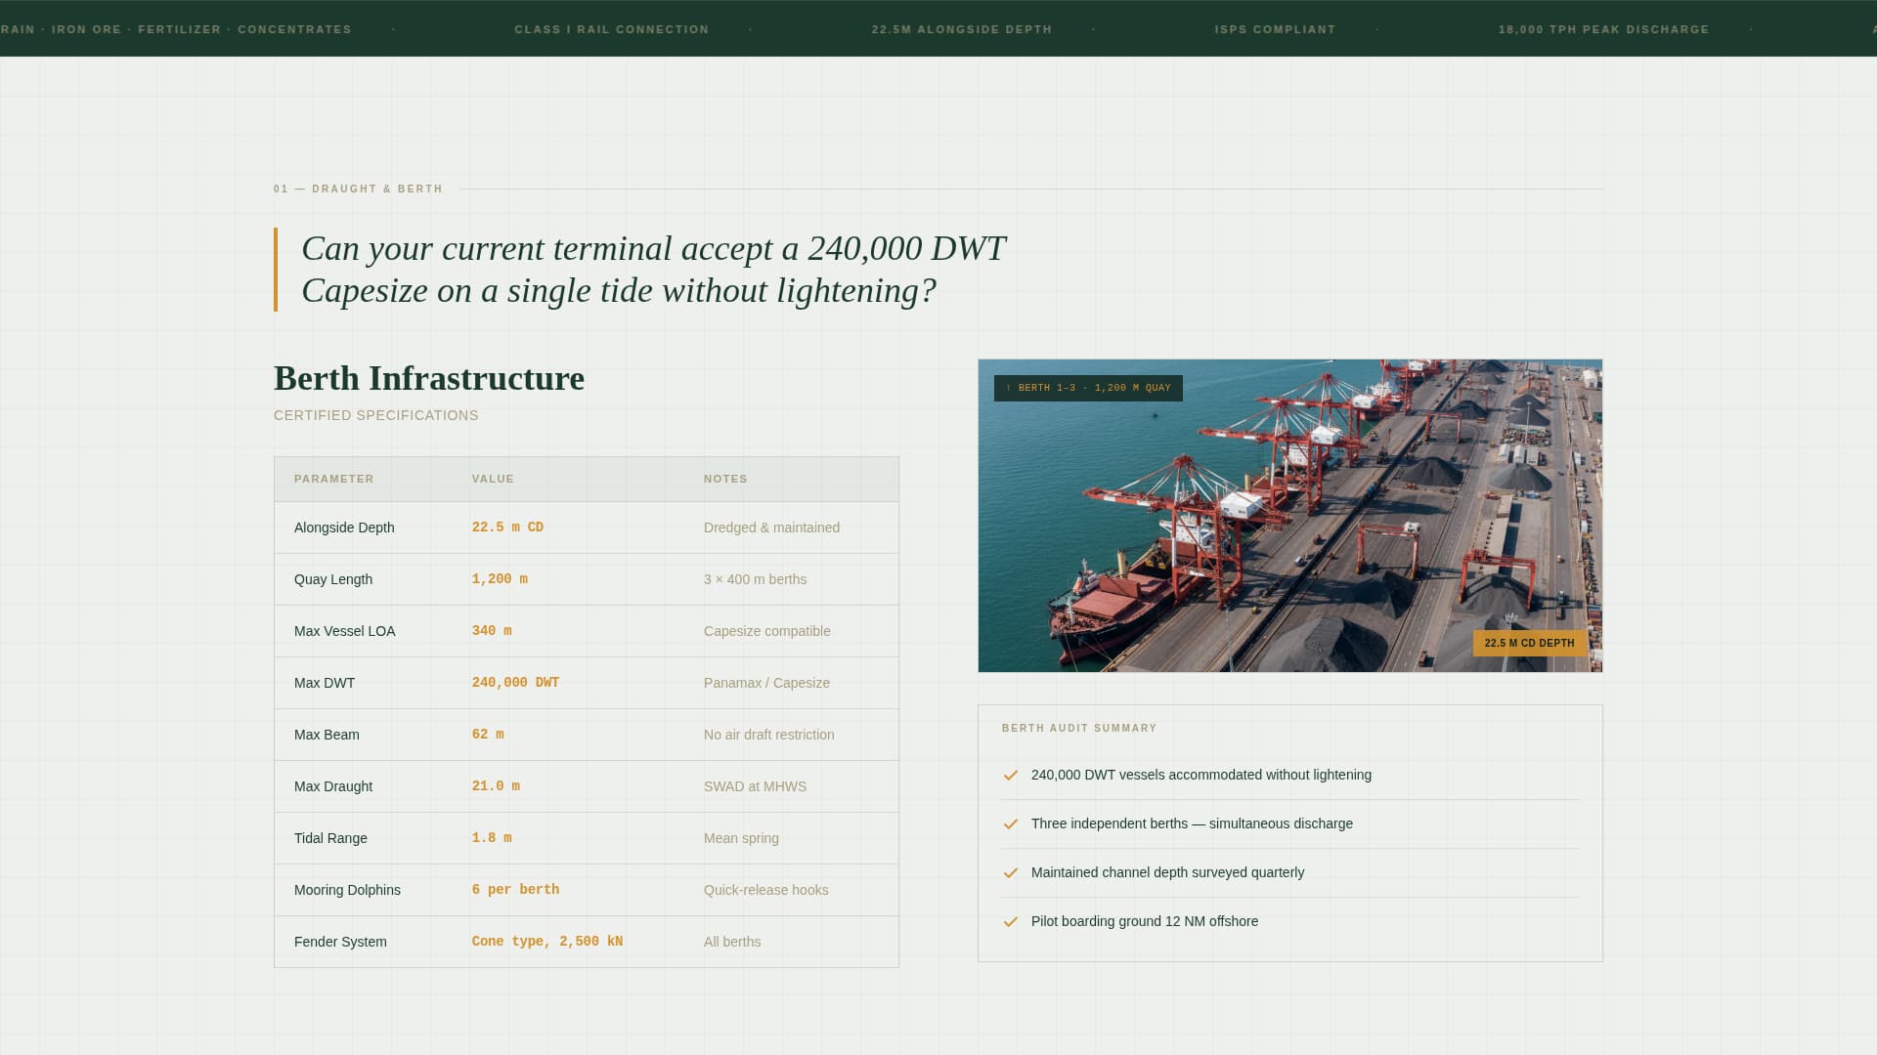The height and width of the screenshot is (1055, 1877).
Task: Expand the 01 — DRAUGHT & BERTH section label
Action: 358,189
